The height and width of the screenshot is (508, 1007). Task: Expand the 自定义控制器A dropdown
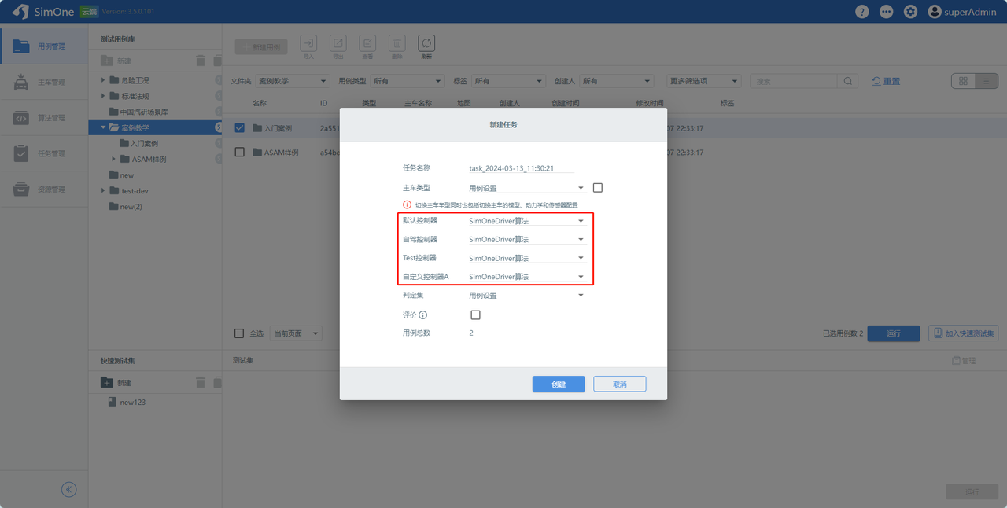pyautogui.click(x=526, y=277)
